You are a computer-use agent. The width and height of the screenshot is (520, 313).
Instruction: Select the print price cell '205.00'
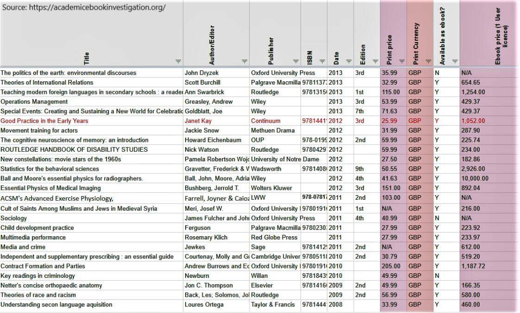tap(394, 266)
